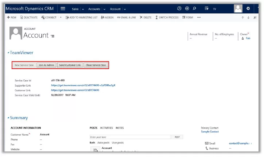Open the settings gear icon
The width and height of the screenshot is (264, 158).
coord(248,9)
